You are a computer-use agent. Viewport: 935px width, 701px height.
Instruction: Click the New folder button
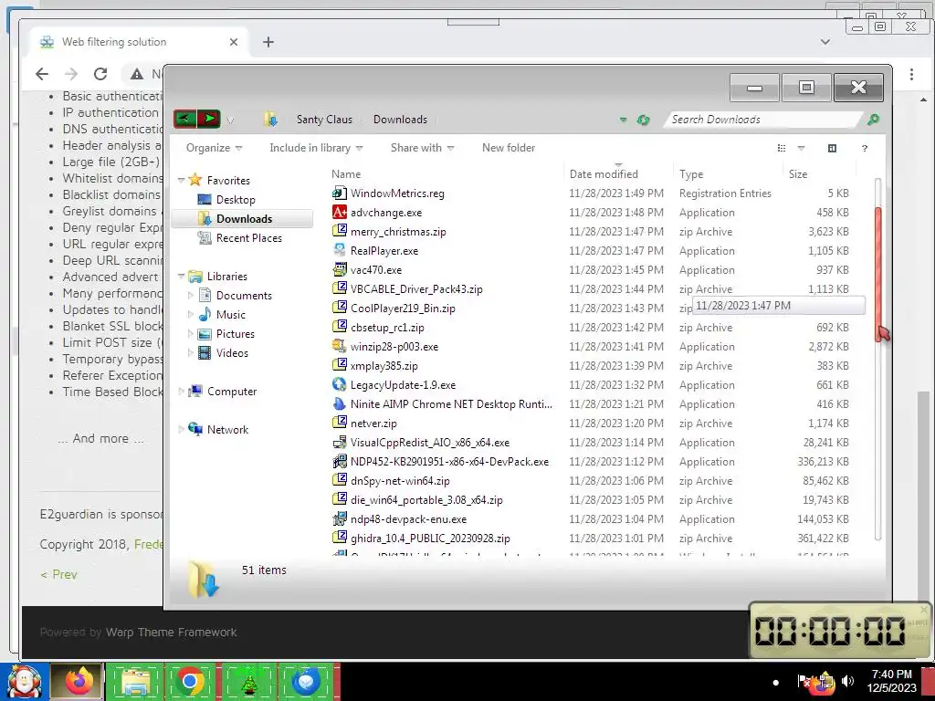coord(509,148)
